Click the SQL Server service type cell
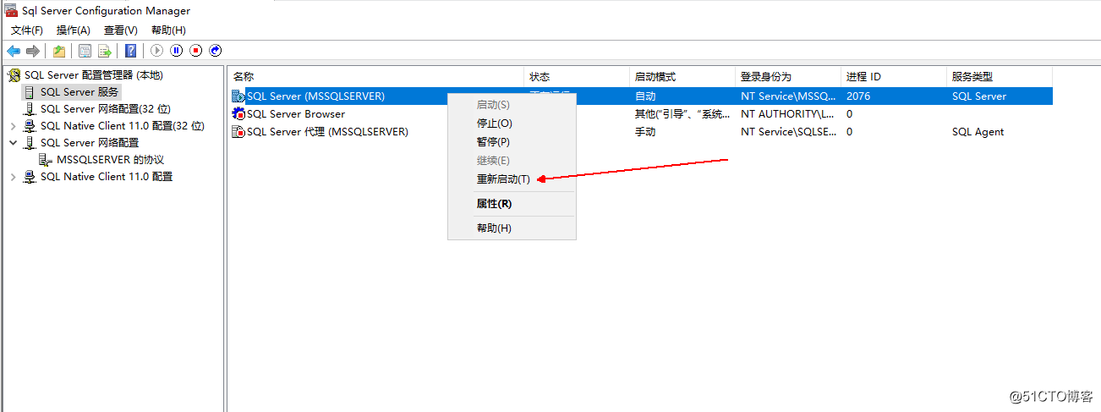The width and height of the screenshot is (1101, 412). pos(979,96)
